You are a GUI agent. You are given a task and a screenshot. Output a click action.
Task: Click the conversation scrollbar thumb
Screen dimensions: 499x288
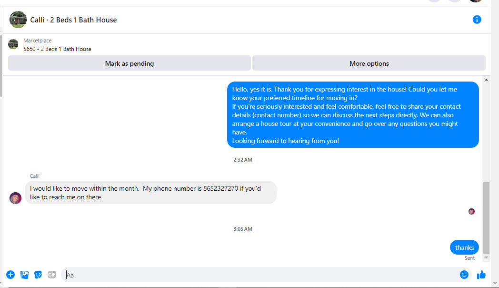click(486, 217)
